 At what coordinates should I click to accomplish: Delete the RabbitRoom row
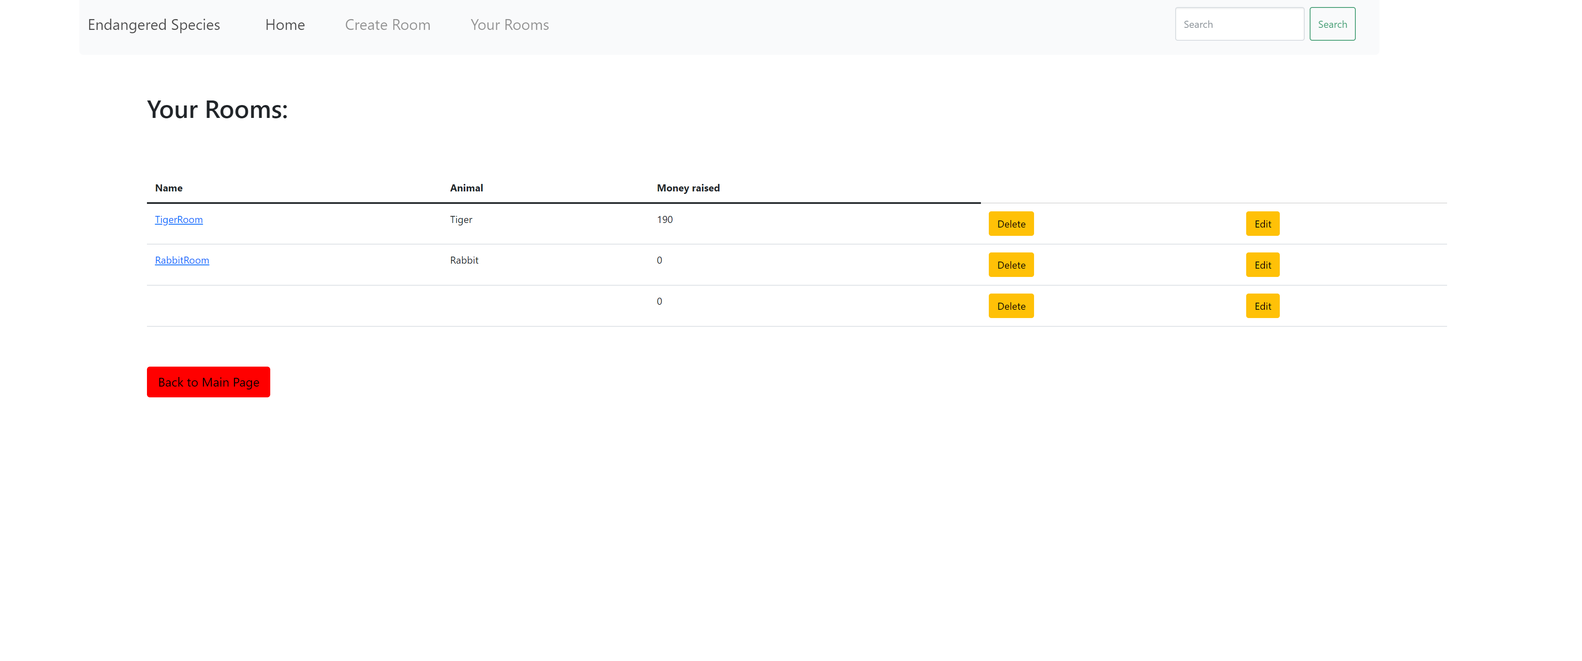pos(1011,265)
